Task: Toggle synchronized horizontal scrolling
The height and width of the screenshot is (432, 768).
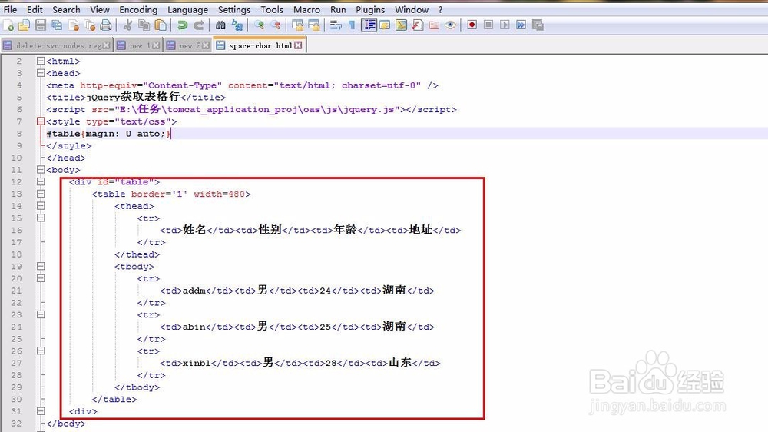Action: (314, 25)
